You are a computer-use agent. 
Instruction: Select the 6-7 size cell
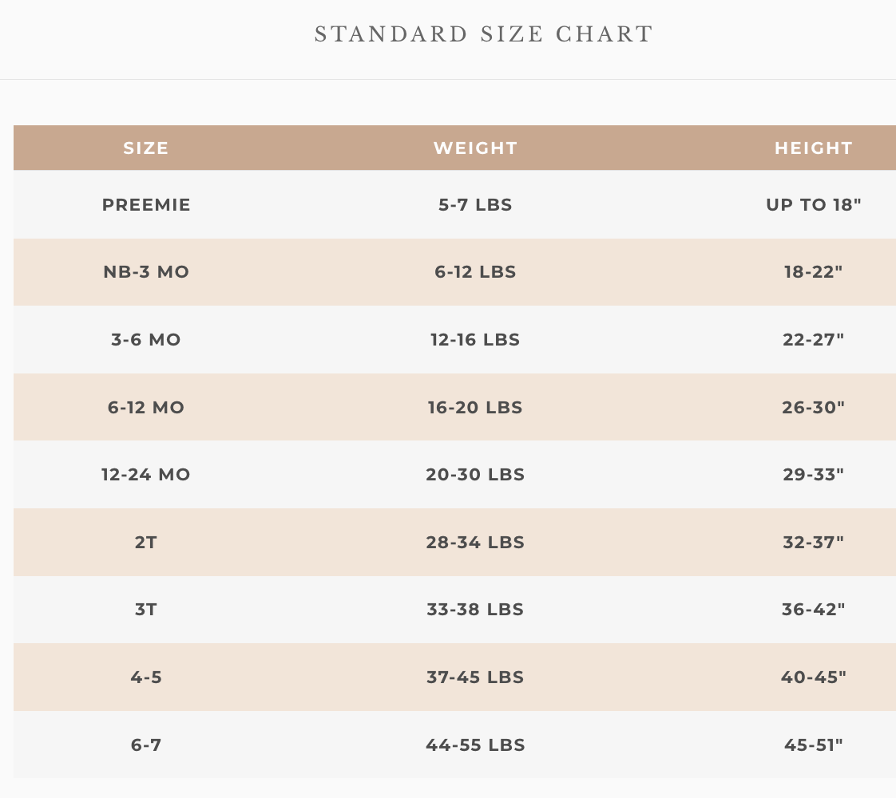pos(146,745)
